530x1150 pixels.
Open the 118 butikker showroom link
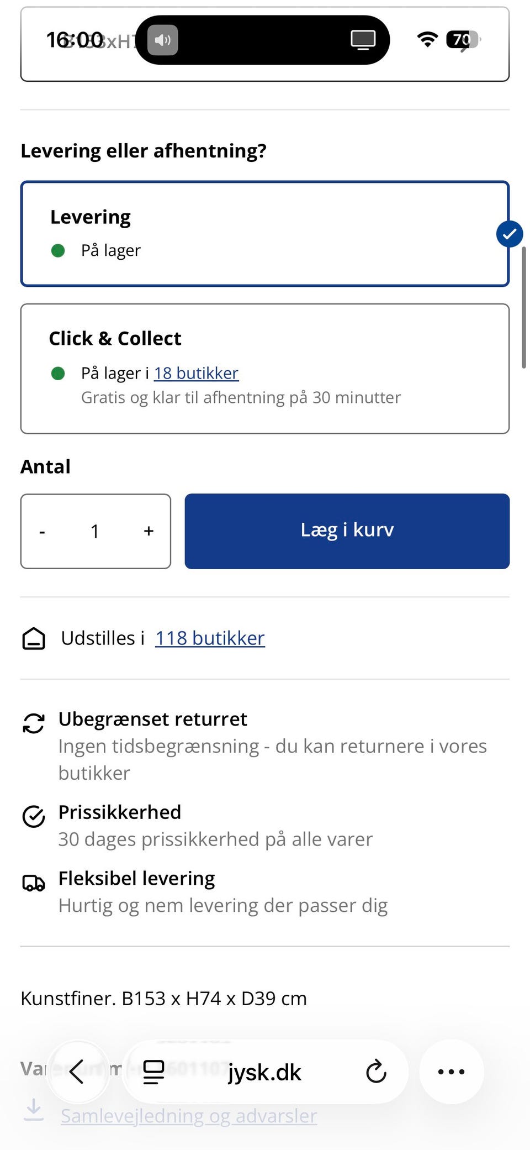[210, 638]
